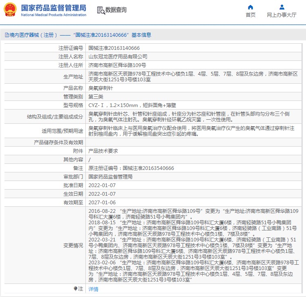
Task: Click National Medical Products Administration subtitle
Action: pyautogui.click(x=54, y=15)
